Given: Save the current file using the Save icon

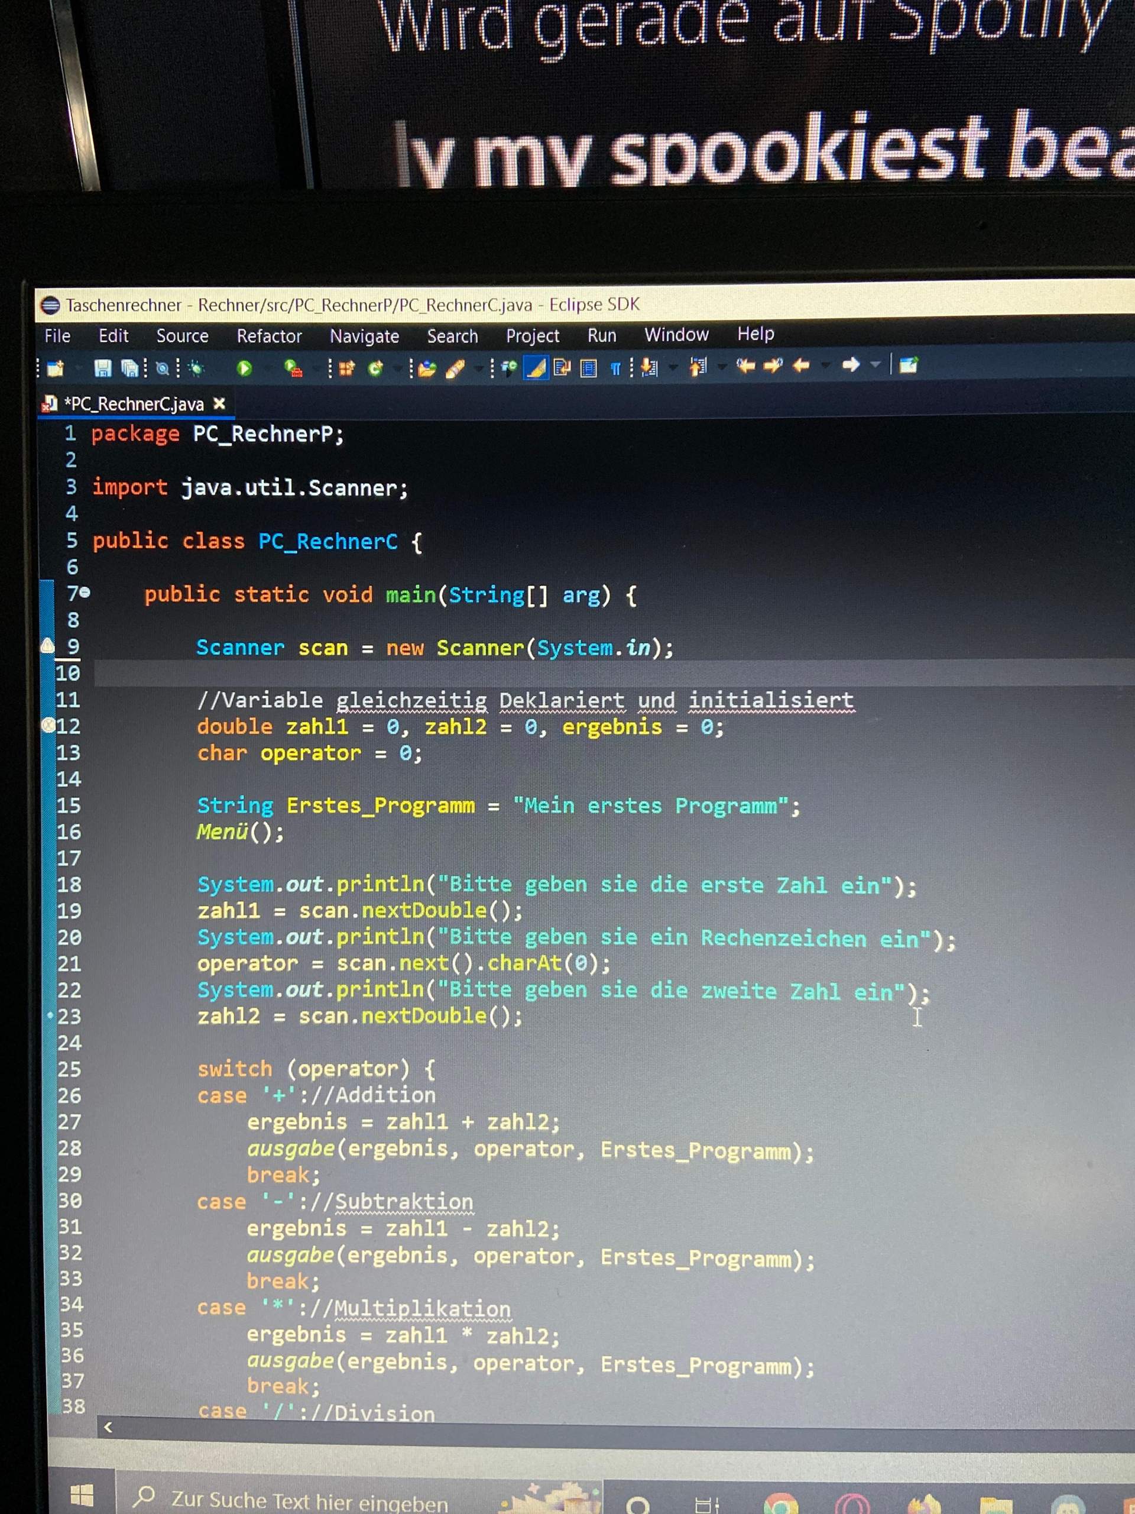Looking at the screenshot, I should [x=104, y=367].
